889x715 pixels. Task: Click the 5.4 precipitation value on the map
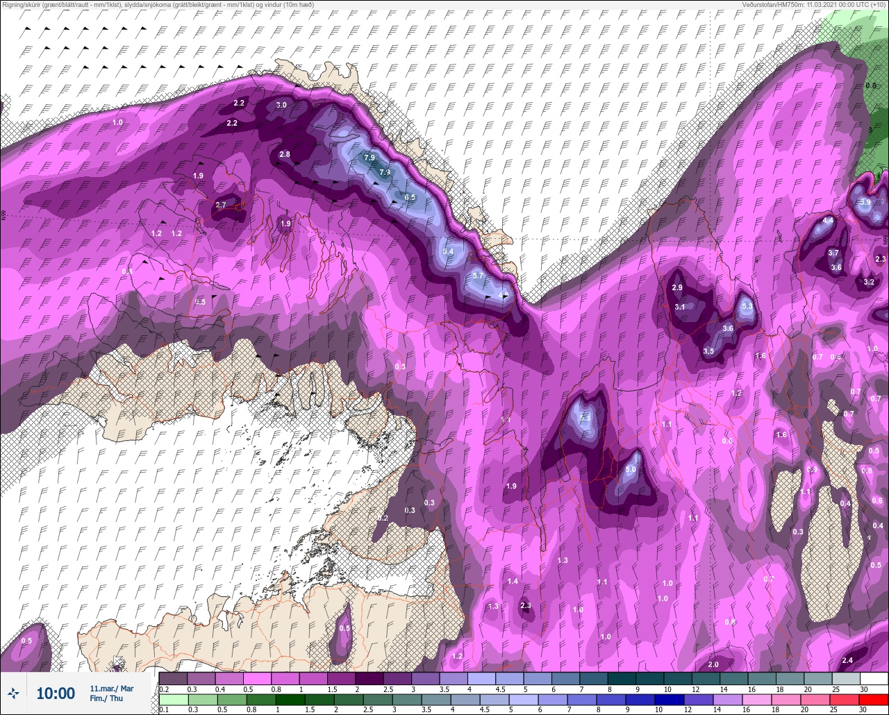pos(448,251)
